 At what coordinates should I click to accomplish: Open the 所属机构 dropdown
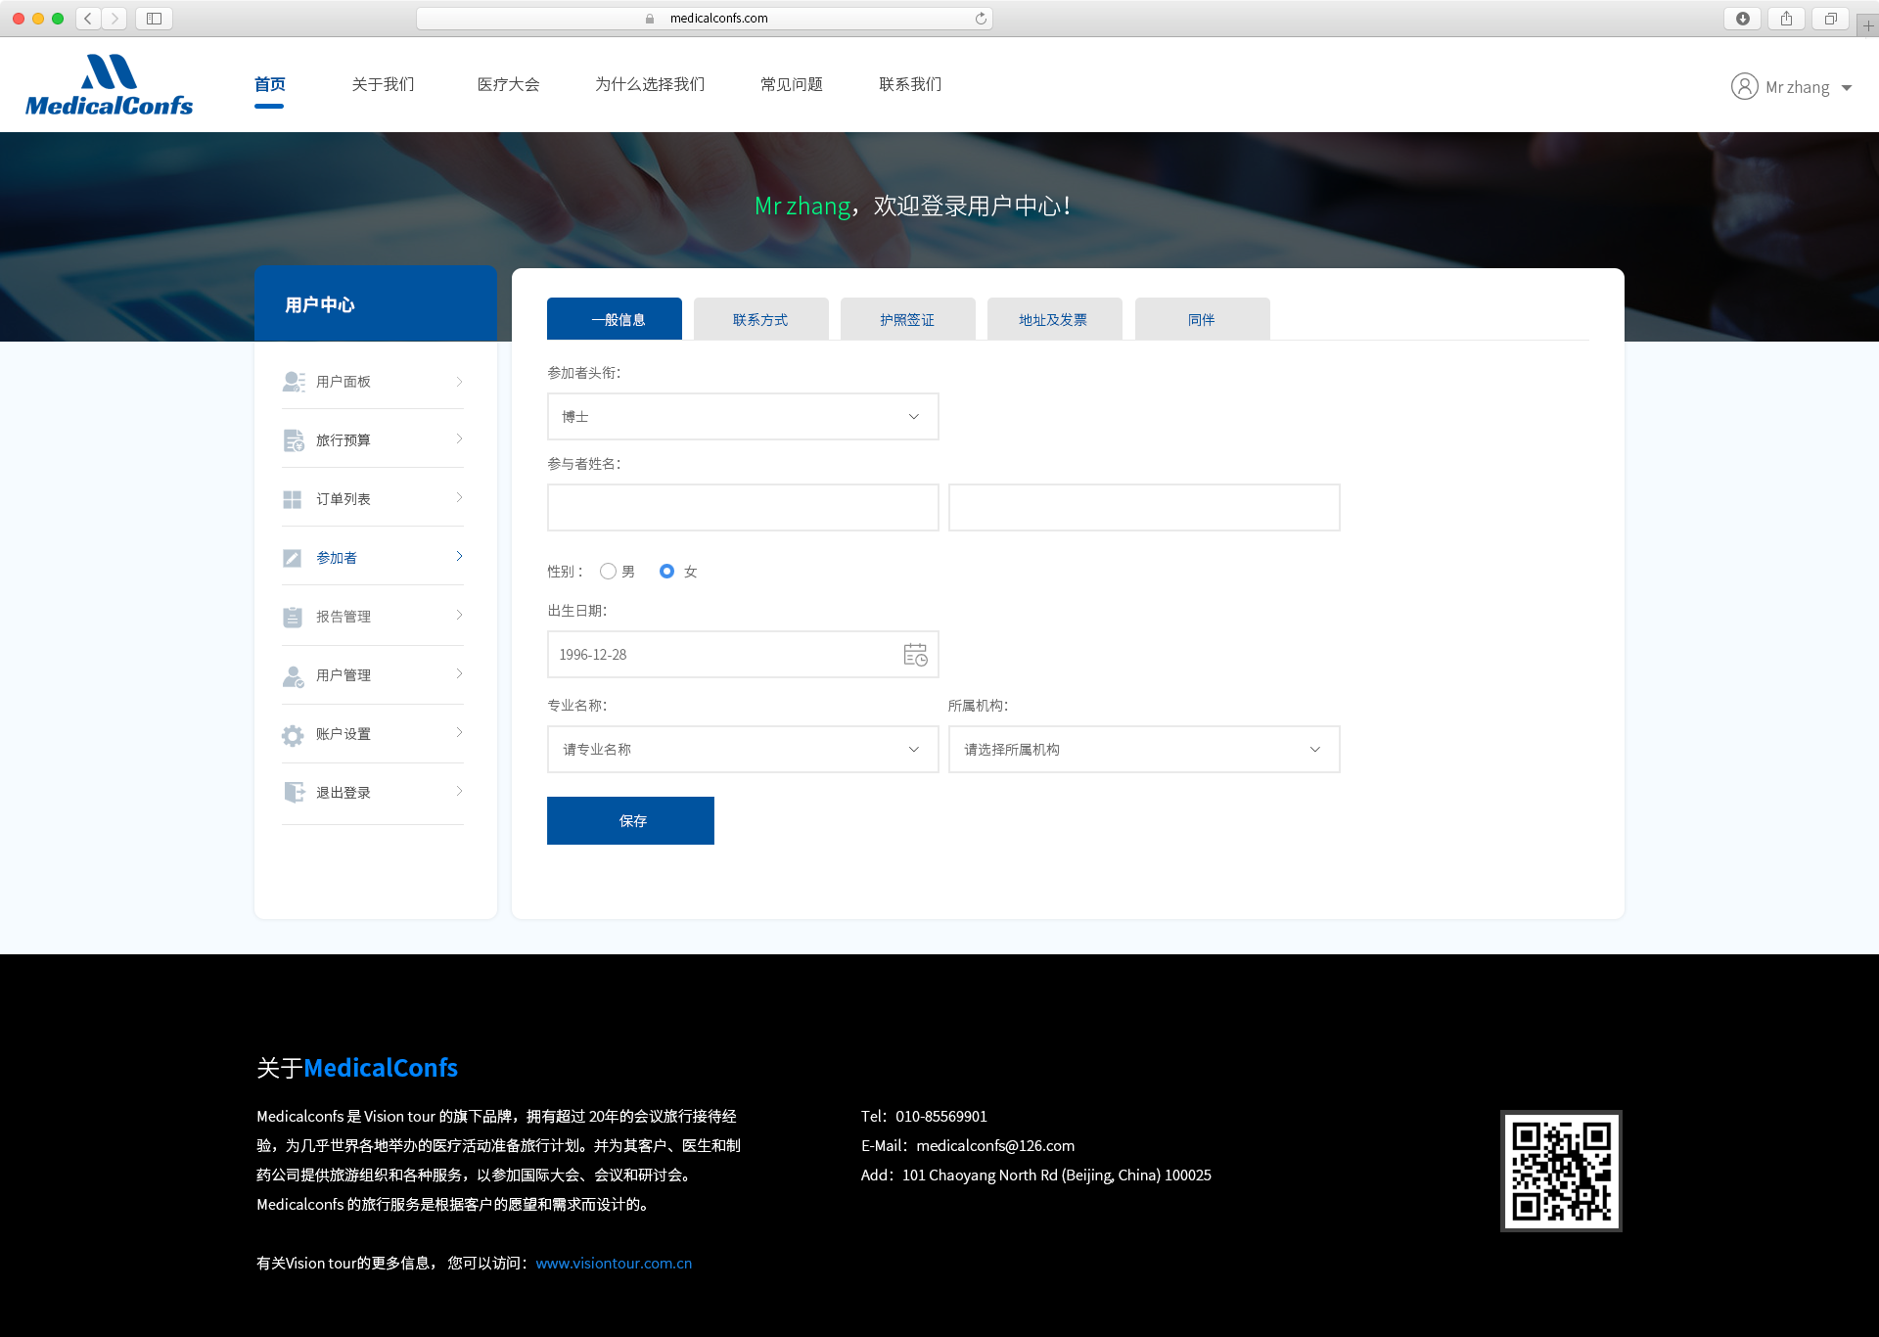(1144, 749)
